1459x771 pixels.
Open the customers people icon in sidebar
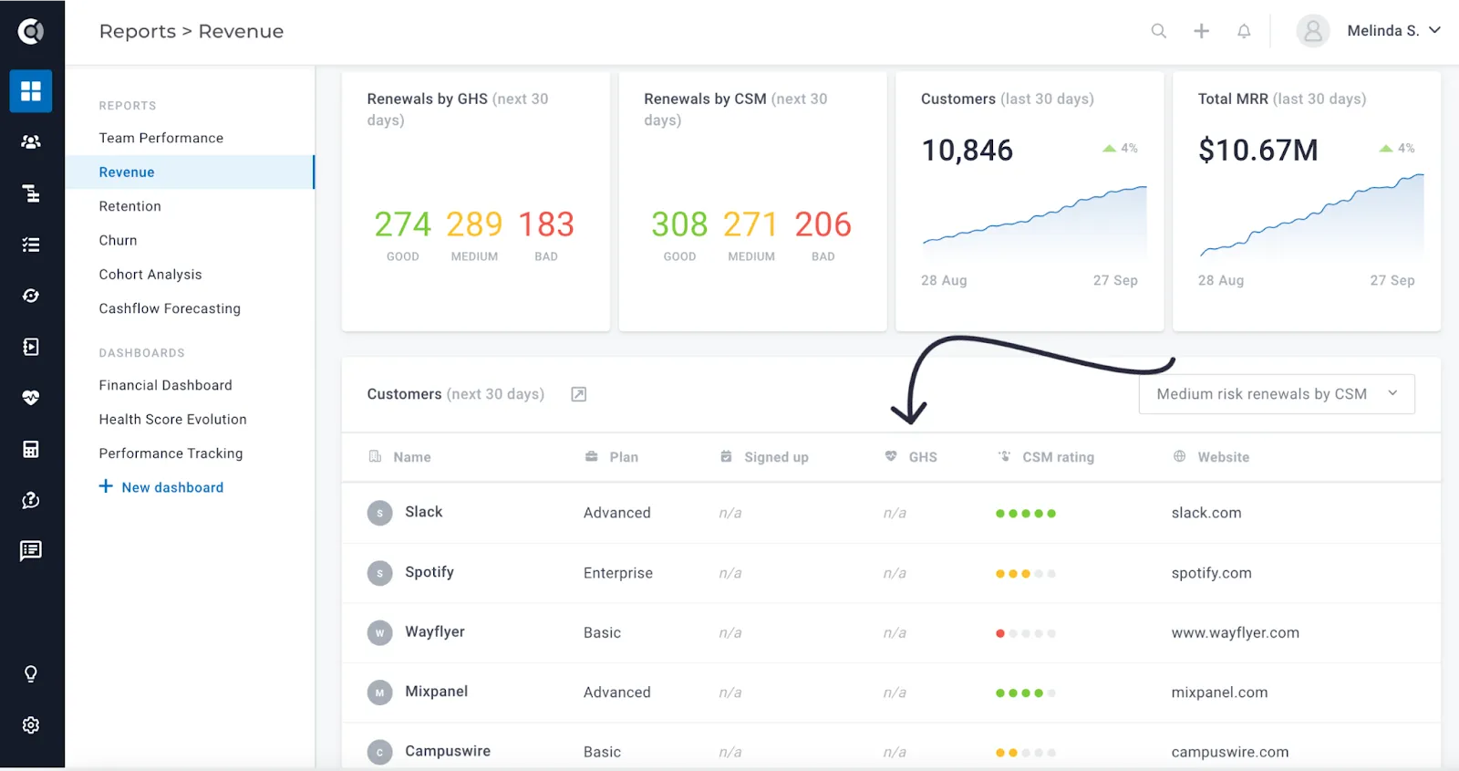click(31, 142)
